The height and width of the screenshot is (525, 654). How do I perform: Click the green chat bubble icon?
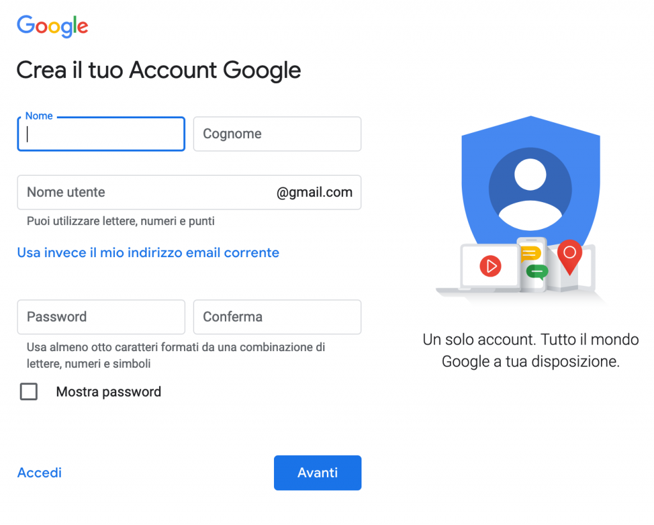537,272
